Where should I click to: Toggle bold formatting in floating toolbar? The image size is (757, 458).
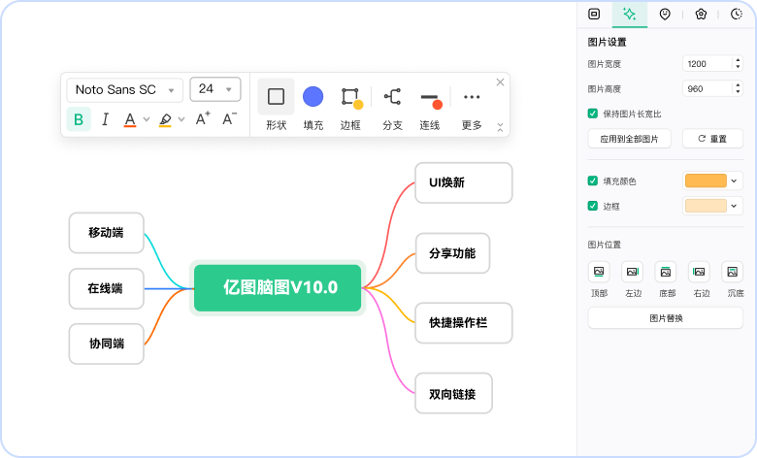79,119
